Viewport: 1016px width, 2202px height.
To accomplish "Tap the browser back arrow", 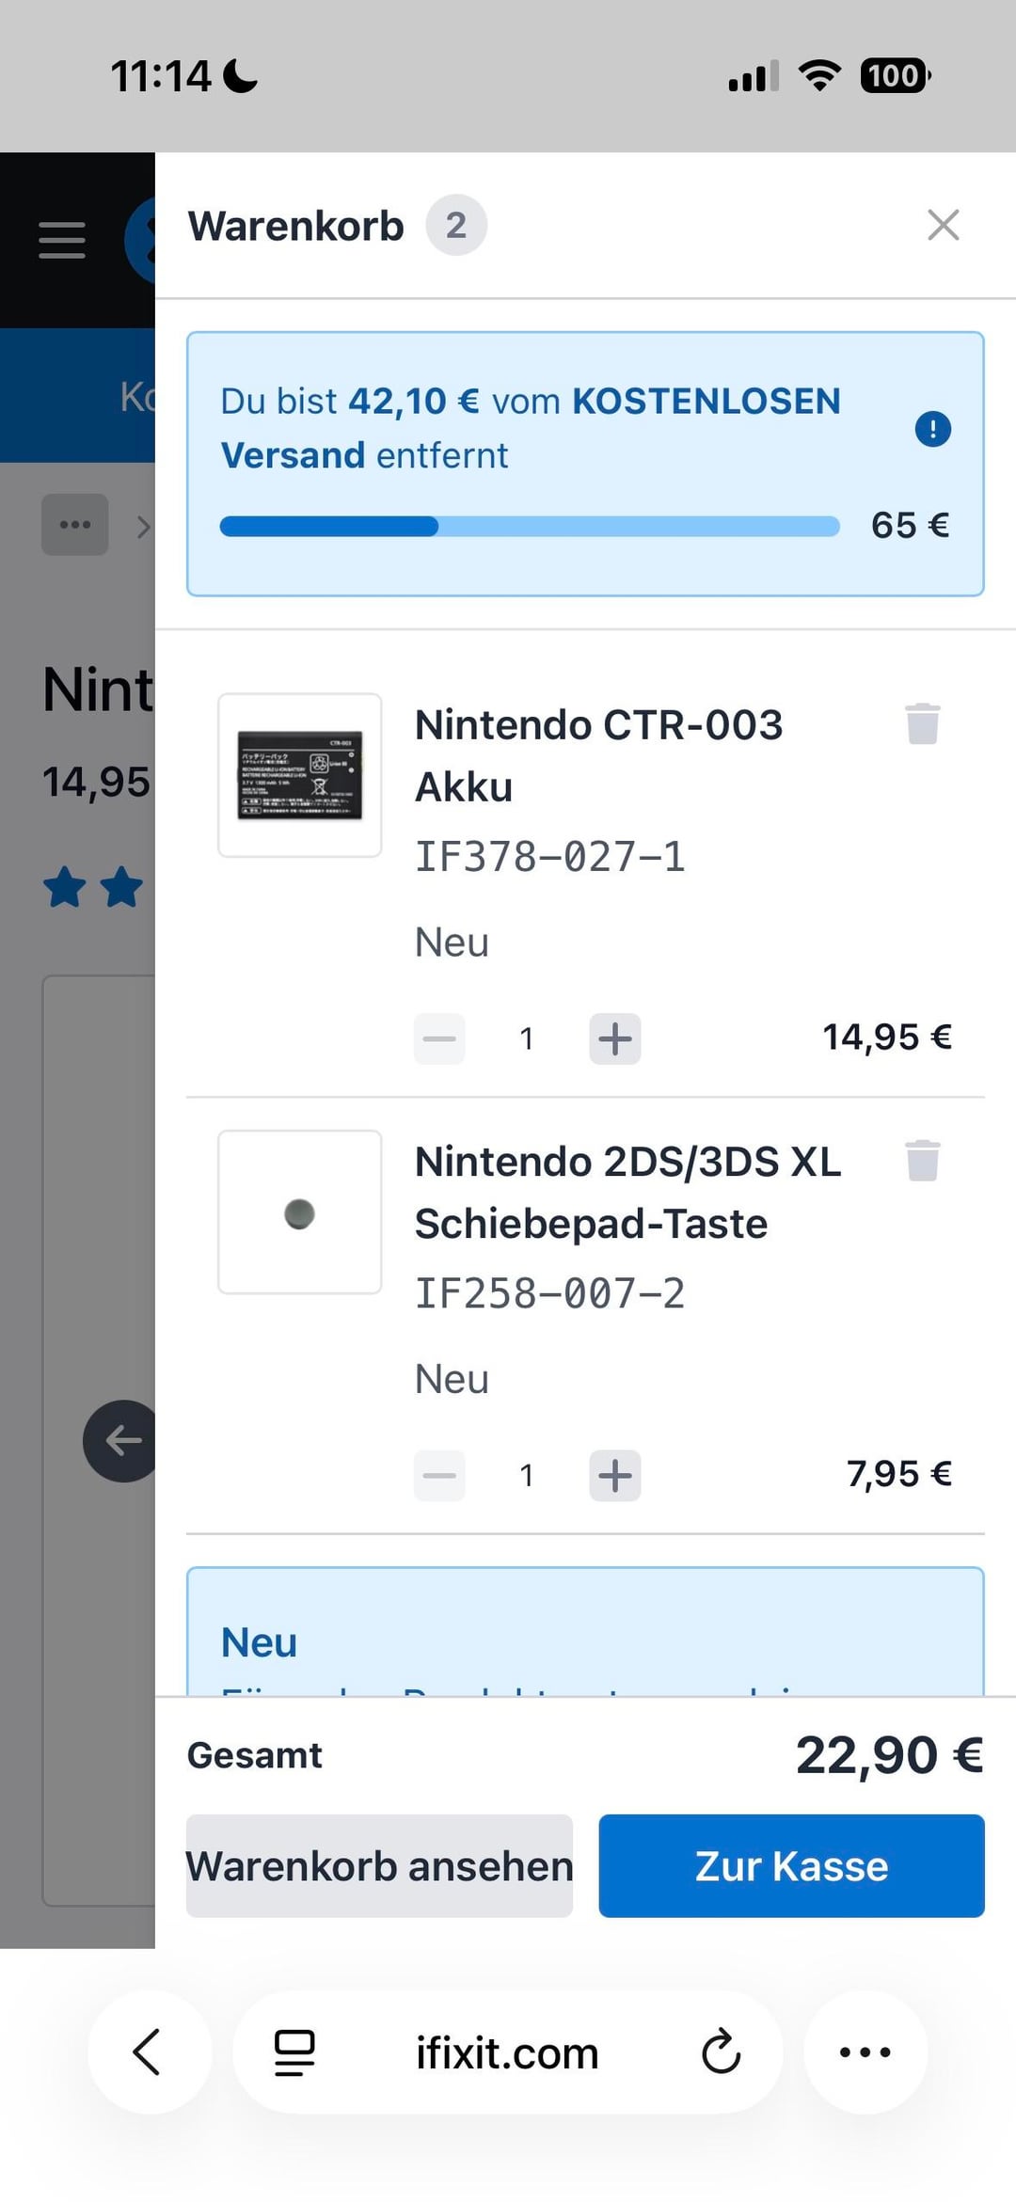I will click(x=149, y=2052).
